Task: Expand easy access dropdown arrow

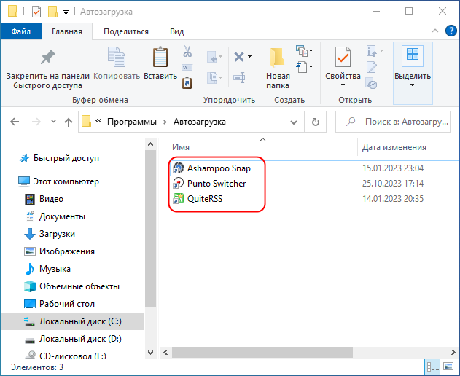Action: click(x=311, y=67)
